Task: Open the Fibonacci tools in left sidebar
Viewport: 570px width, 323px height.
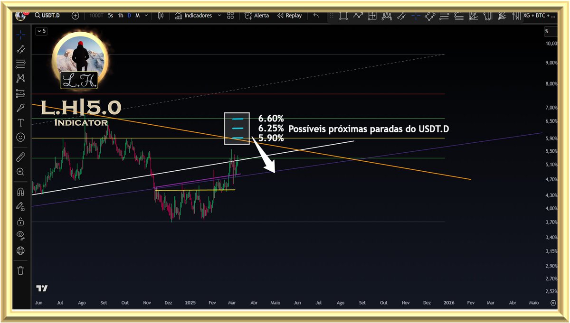Action: 20,64
